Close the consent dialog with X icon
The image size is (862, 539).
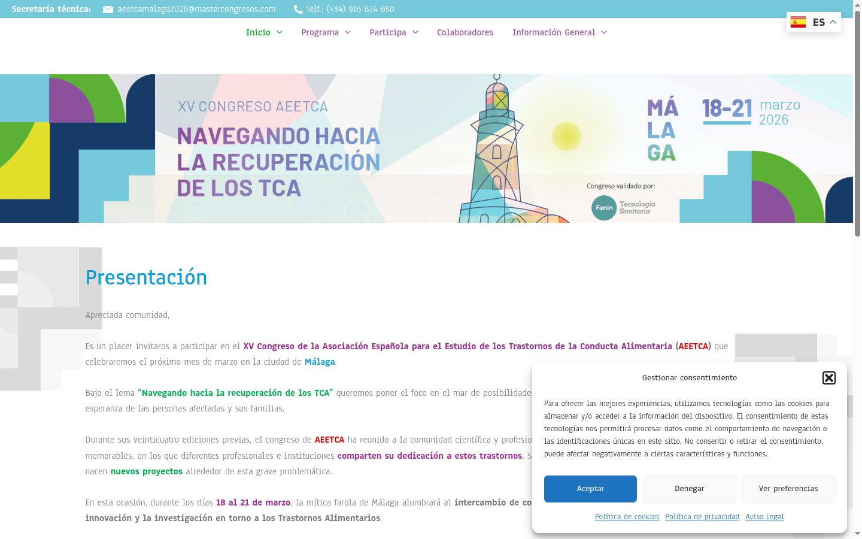(829, 378)
